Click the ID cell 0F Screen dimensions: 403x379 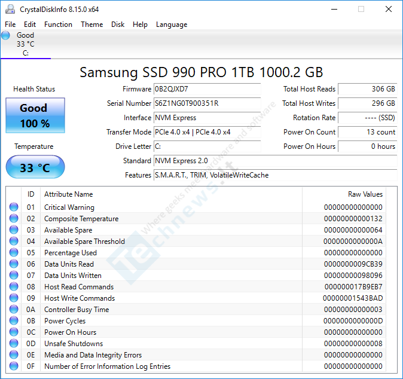tap(30, 366)
